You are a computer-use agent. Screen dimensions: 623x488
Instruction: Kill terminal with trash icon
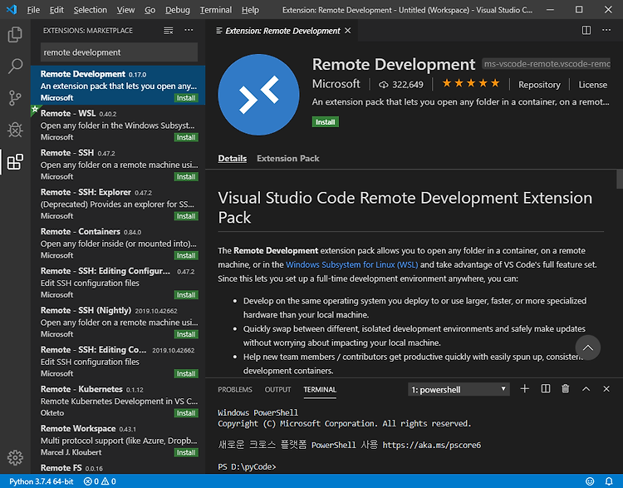(x=566, y=389)
